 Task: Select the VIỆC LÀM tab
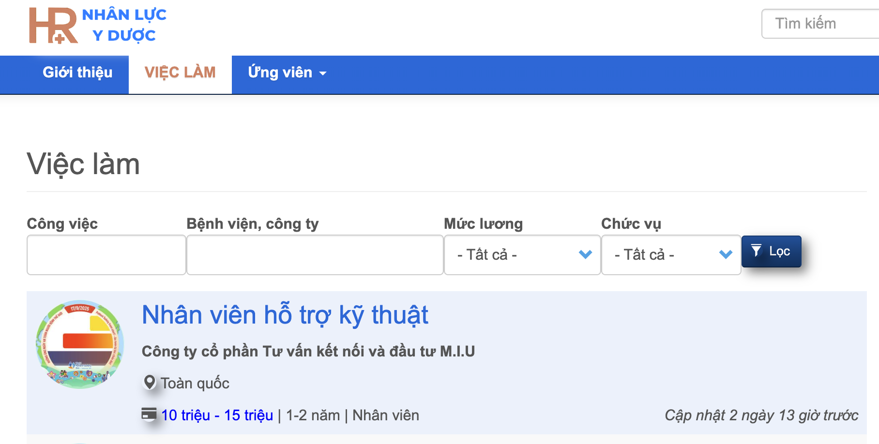(180, 73)
